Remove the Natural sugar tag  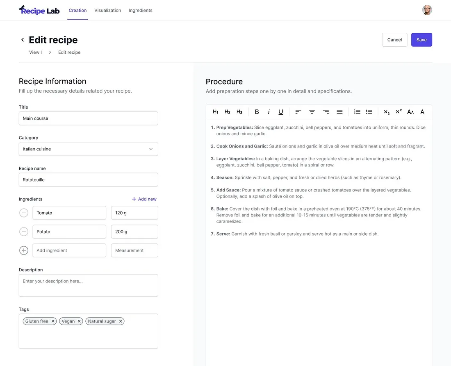[121, 321]
